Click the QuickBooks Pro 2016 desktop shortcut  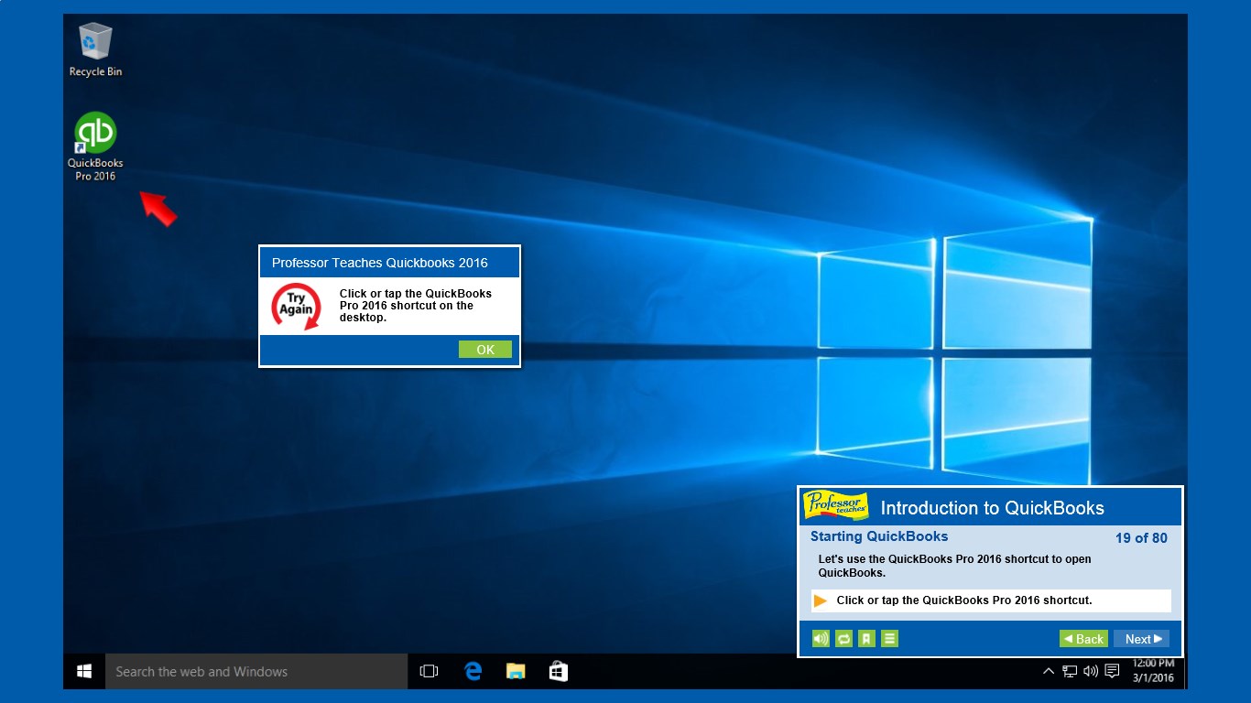pyautogui.click(x=95, y=146)
